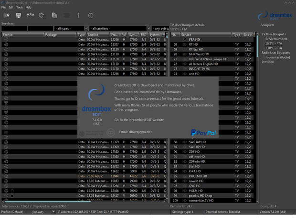Open the Tools menu
The width and height of the screenshot is (296, 222).
pos(20,7)
